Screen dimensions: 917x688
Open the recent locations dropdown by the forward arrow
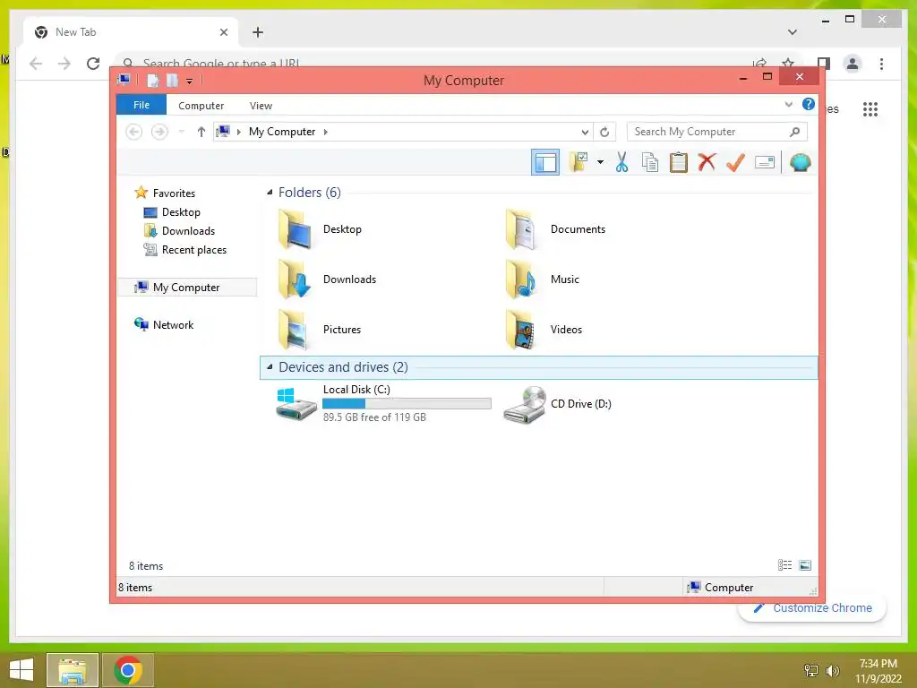click(181, 132)
